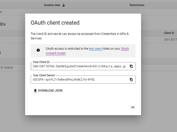Click the 38613017 client ID cell in background
177x132 pixels.
tap(170, 40)
